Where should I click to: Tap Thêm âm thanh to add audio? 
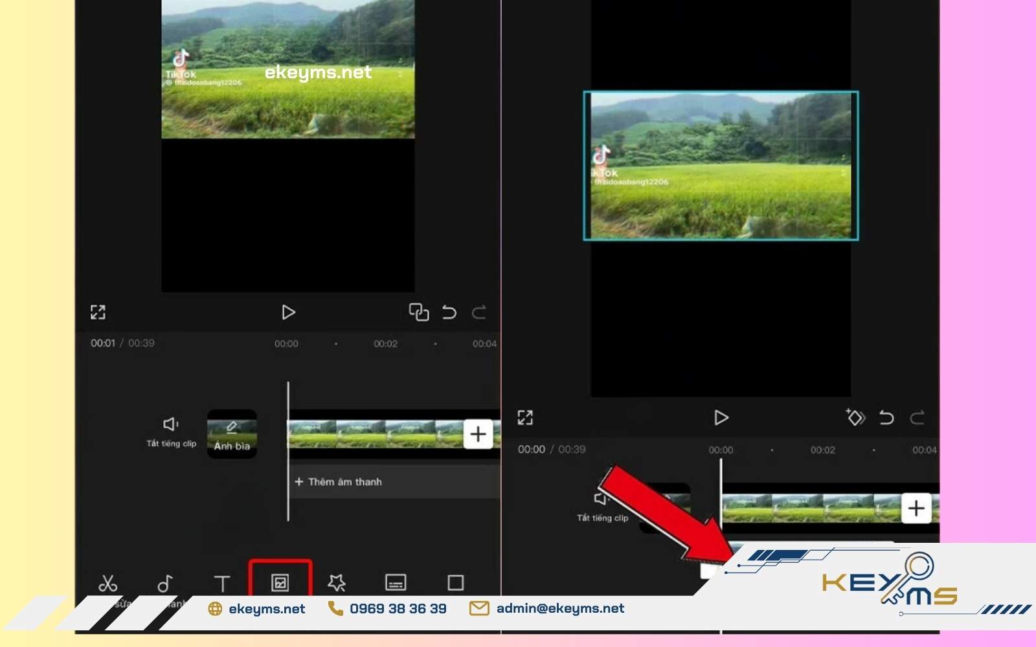click(338, 482)
